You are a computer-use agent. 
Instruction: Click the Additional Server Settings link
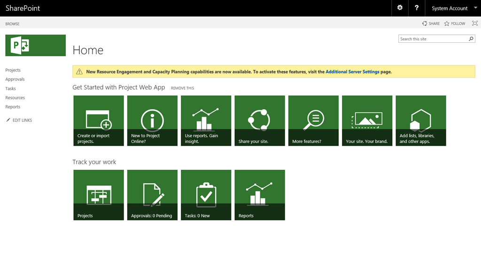click(352, 72)
